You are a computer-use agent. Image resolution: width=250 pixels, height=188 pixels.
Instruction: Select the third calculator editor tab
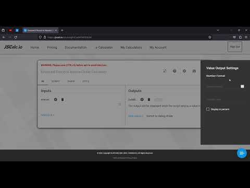[x=71, y=81]
